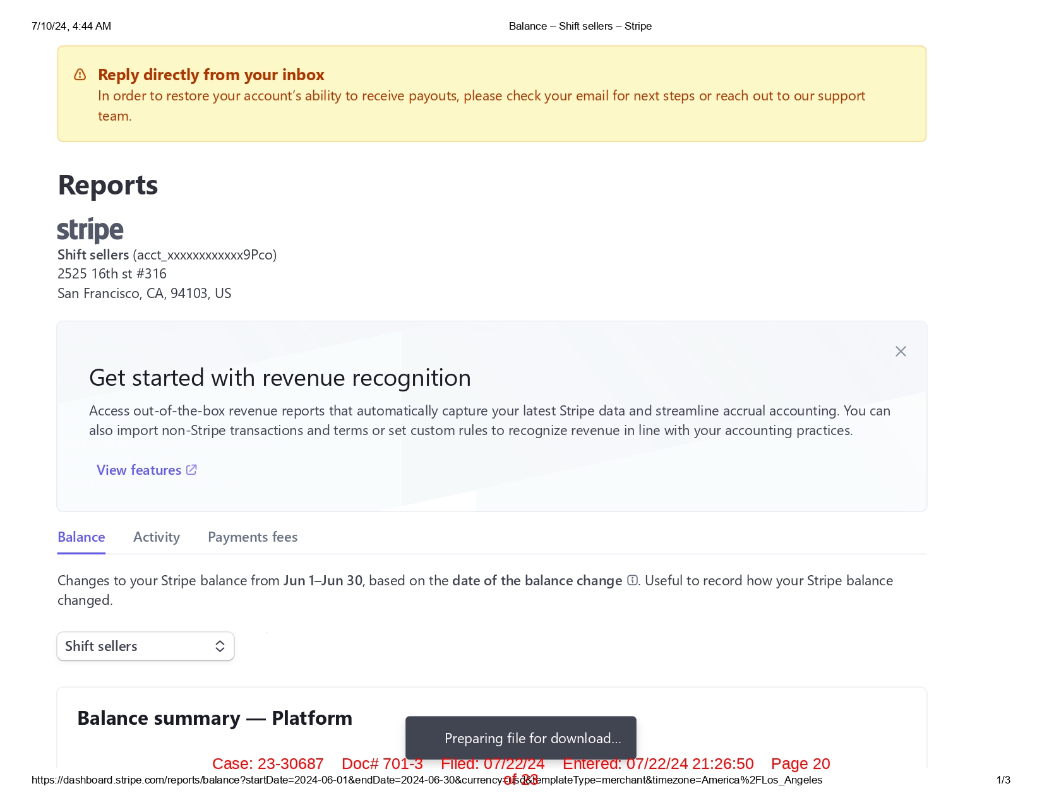
Task: Click the bold 'Jun 1–Jun 30' date range
Action: [323, 581]
